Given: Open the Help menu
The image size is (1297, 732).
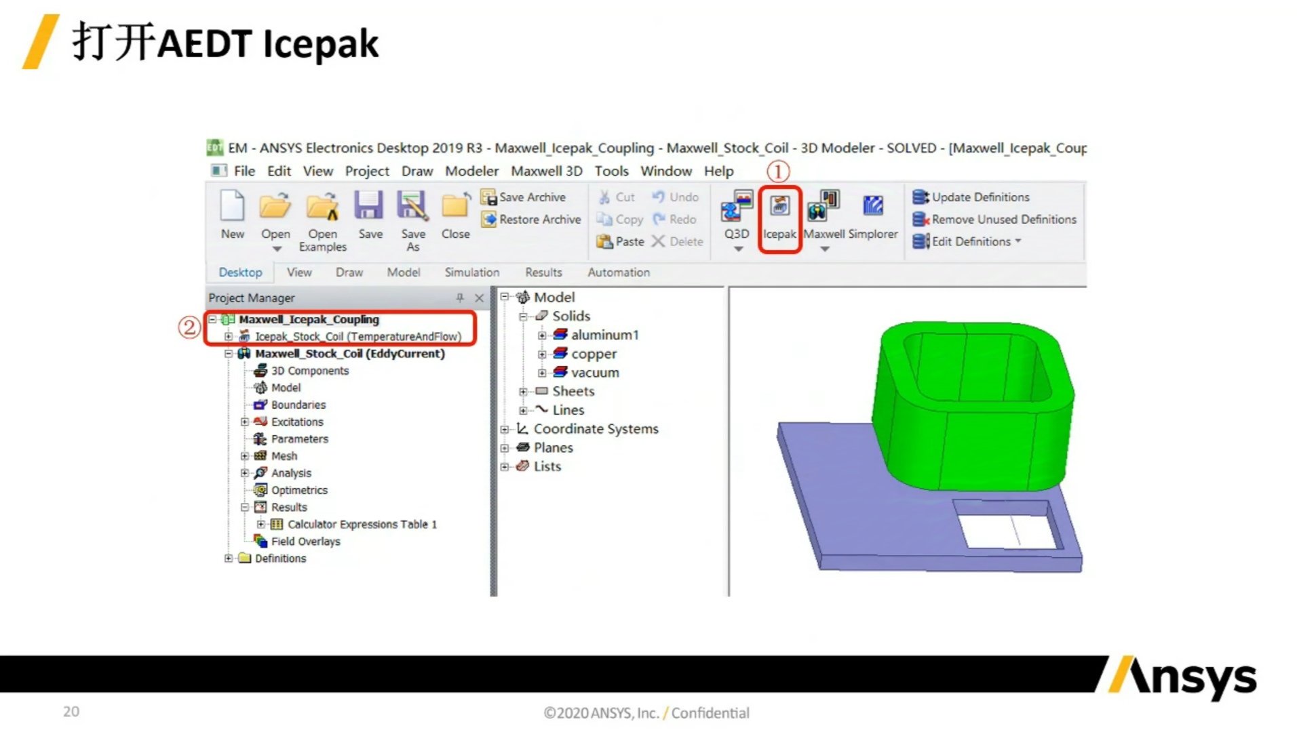Looking at the screenshot, I should 718,171.
